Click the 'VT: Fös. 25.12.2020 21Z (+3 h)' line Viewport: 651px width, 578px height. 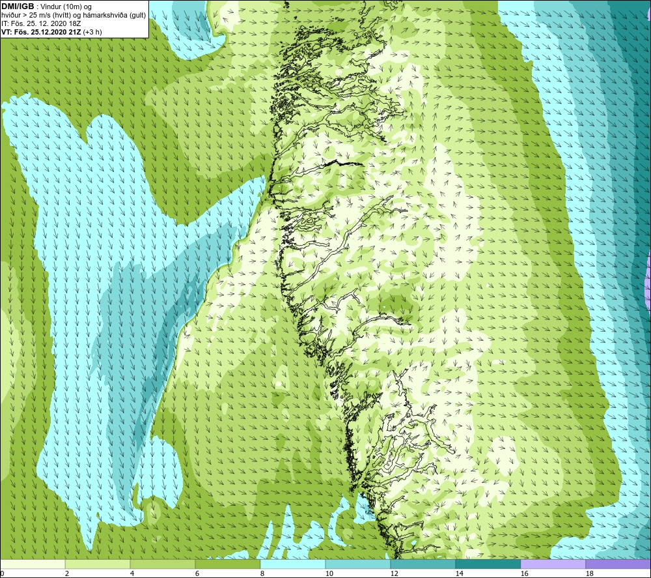tap(51, 32)
